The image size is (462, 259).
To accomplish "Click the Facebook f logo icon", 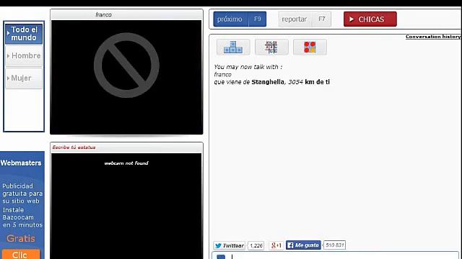I will click(x=290, y=245).
